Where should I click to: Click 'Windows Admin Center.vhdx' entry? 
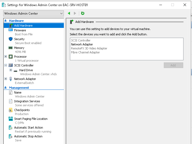(x=39, y=74)
